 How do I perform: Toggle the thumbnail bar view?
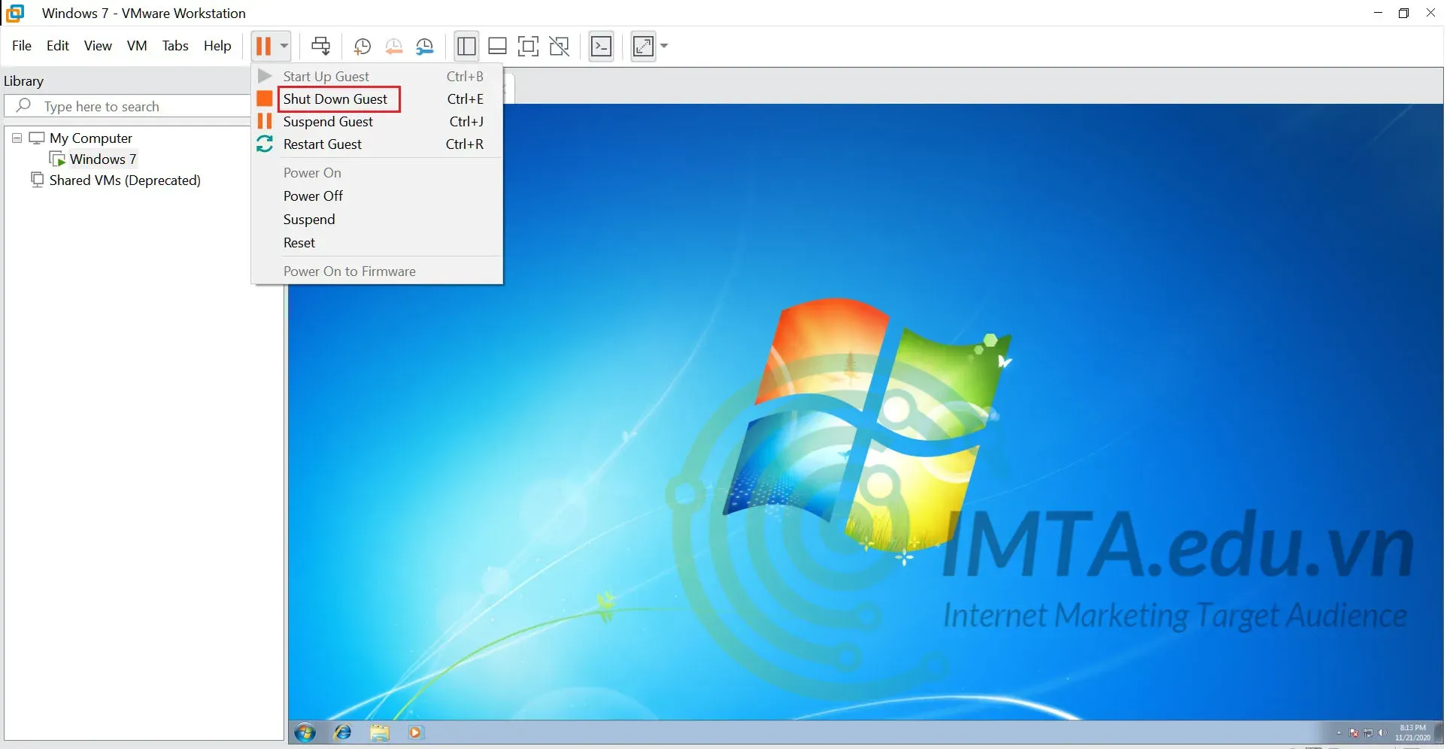click(497, 46)
